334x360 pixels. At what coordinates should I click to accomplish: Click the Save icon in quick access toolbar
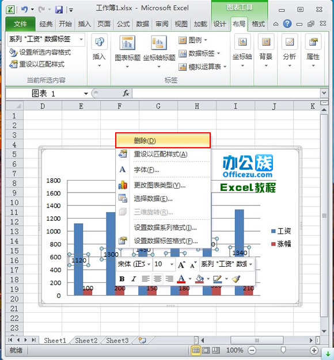coord(59,10)
